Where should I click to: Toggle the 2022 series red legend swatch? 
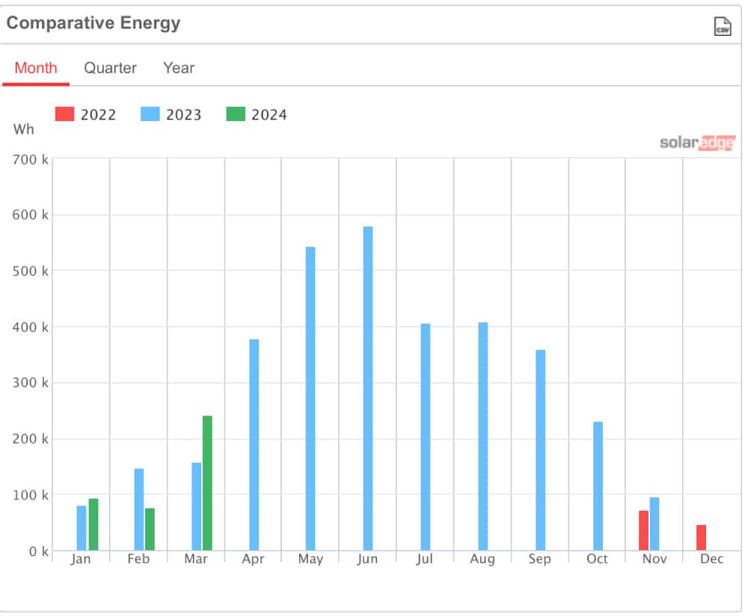pyautogui.click(x=64, y=114)
